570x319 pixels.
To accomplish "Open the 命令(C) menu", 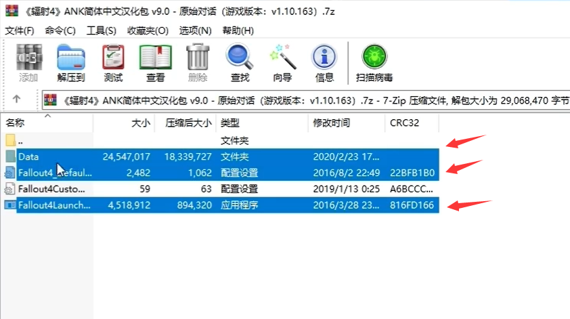I will click(60, 30).
